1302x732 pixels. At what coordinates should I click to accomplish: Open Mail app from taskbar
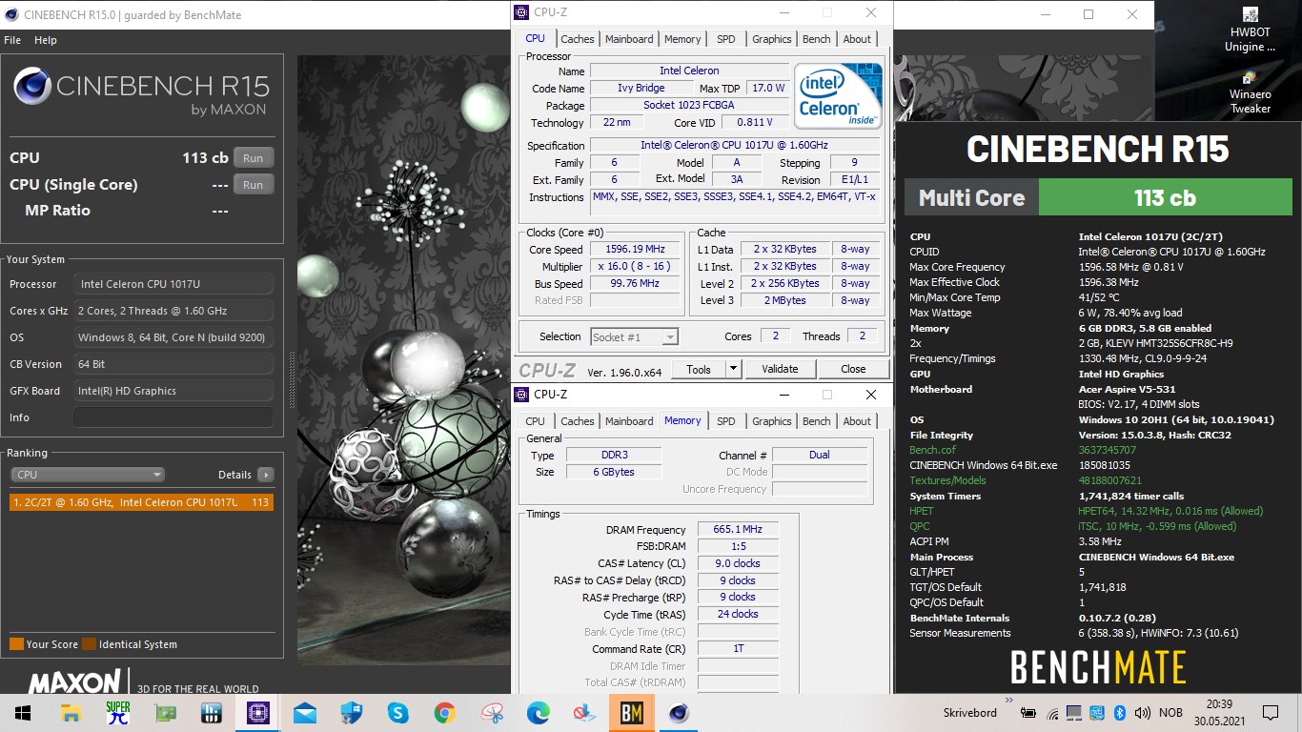click(x=305, y=712)
